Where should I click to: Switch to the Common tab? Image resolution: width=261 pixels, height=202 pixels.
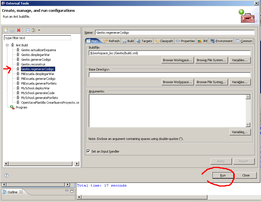click(244, 41)
